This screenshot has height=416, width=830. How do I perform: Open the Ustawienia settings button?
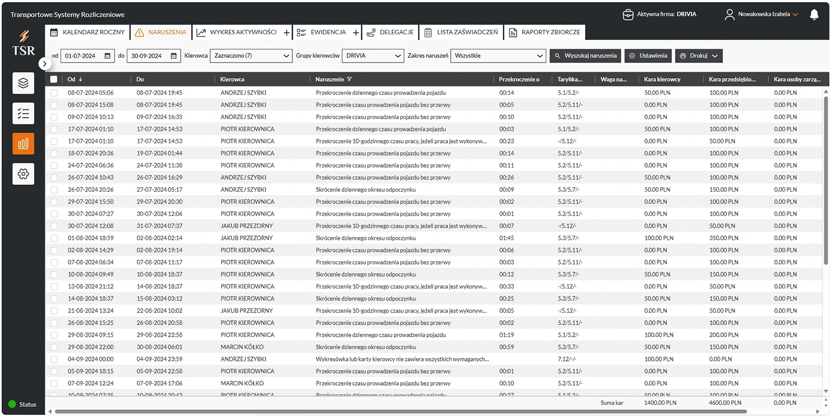pos(648,56)
